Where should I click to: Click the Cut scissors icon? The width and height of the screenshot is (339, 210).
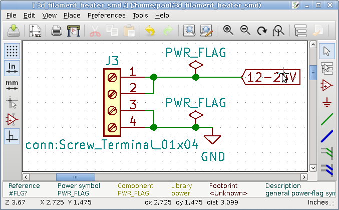pyautogui.click(x=95, y=31)
